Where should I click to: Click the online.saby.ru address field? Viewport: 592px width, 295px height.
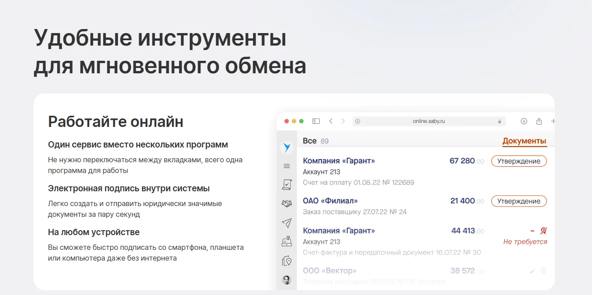[429, 121]
